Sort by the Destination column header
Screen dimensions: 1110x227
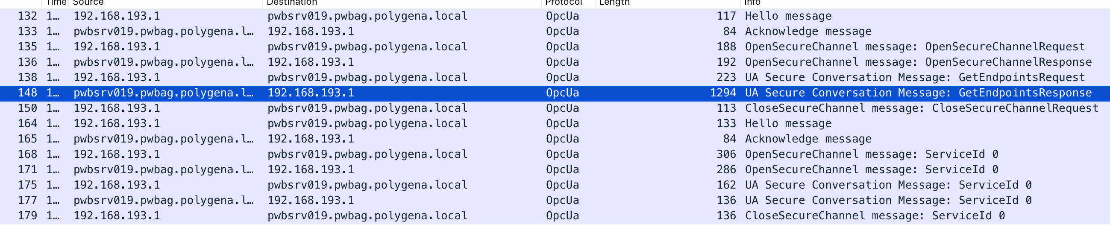click(x=402, y=3)
